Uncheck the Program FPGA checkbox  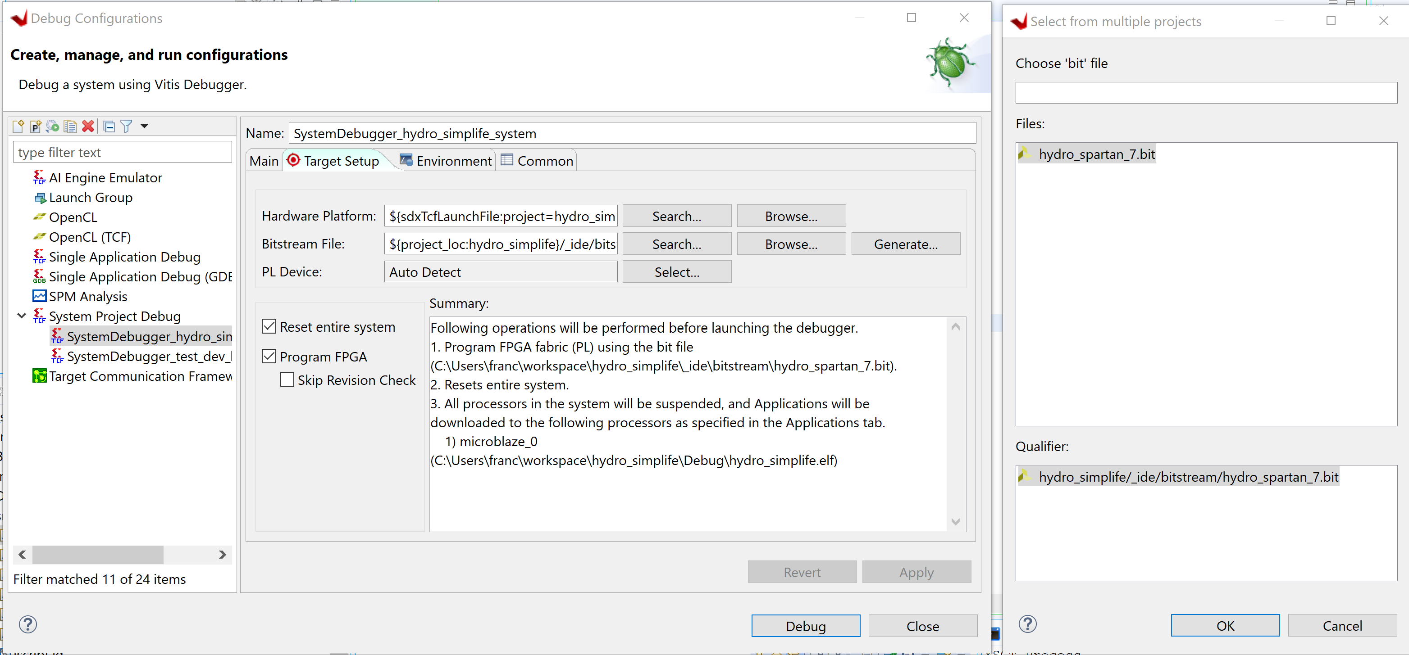pos(269,356)
